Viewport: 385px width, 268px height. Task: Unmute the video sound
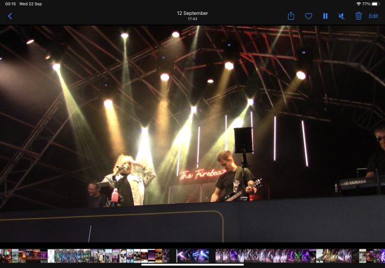pyautogui.click(x=342, y=16)
